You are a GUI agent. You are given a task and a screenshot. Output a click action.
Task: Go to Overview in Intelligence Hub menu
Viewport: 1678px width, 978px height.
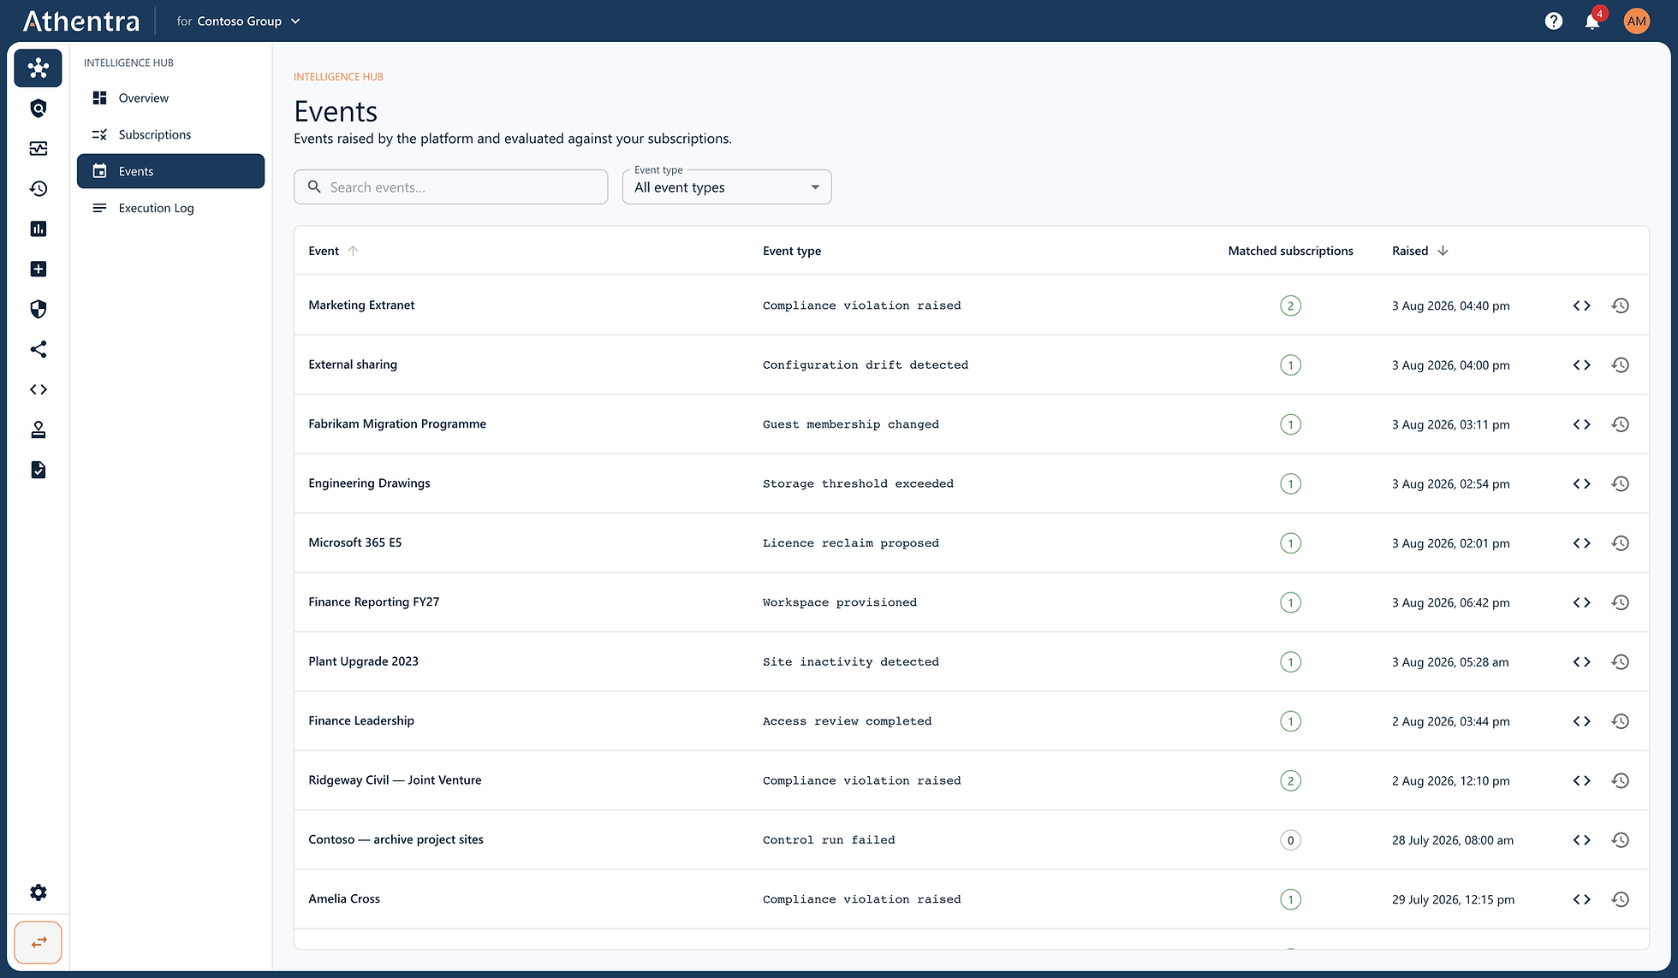tap(170, 98)
